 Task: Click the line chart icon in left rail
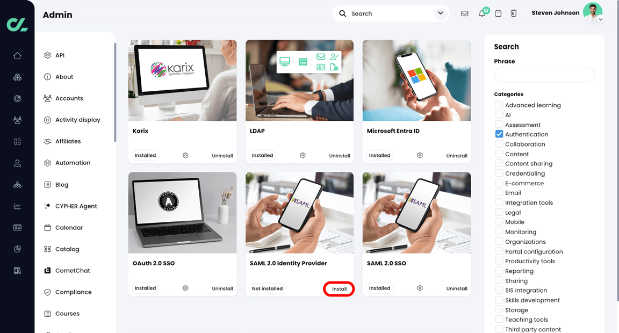coord(17,206)
